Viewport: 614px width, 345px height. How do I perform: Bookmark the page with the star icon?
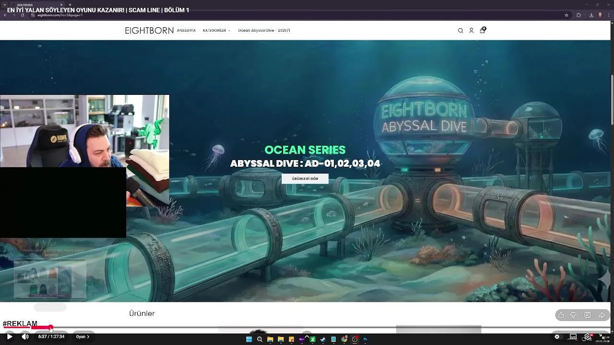567,15
